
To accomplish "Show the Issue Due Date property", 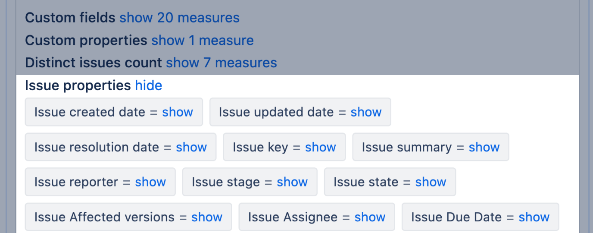I will [534, 217].
